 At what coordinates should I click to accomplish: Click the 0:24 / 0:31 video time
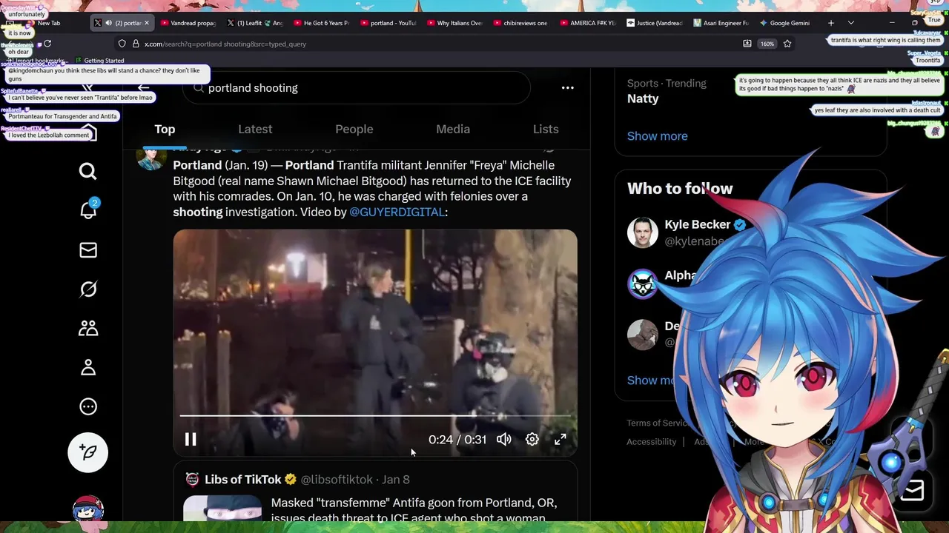(x=457, y=440)
